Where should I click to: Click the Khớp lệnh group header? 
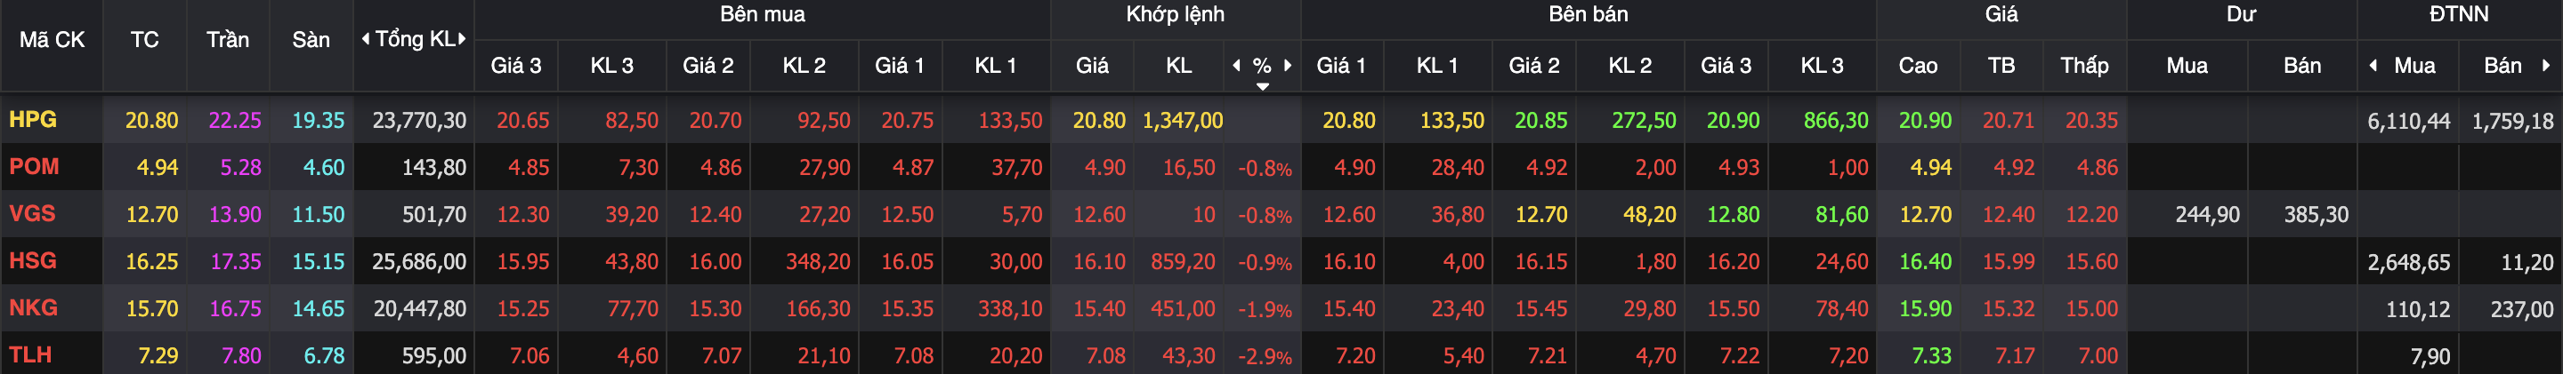click(x=1175, y=14)
